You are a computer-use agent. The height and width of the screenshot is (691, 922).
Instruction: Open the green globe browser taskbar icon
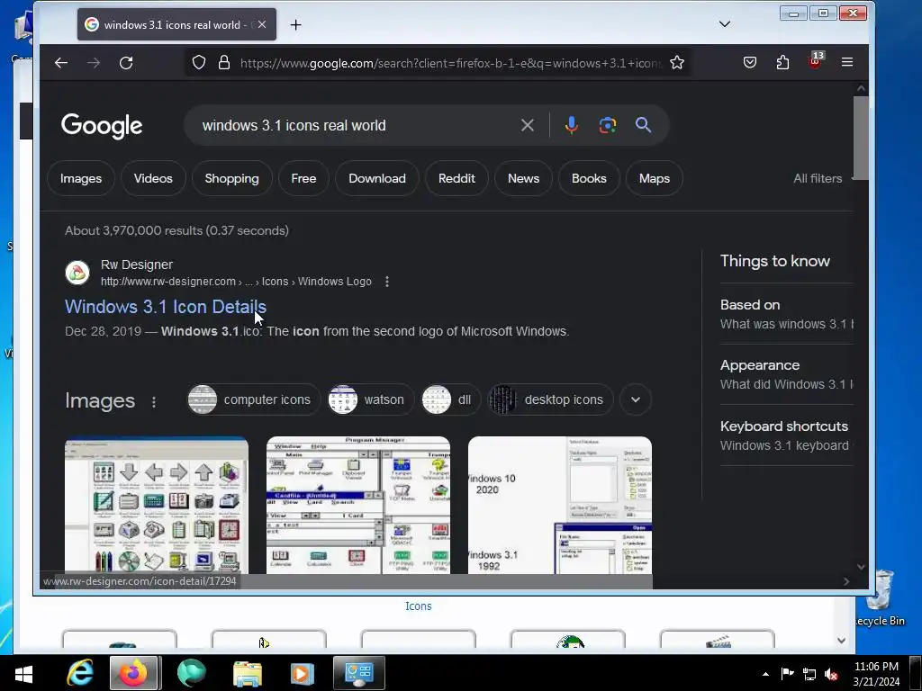(191, 673)
